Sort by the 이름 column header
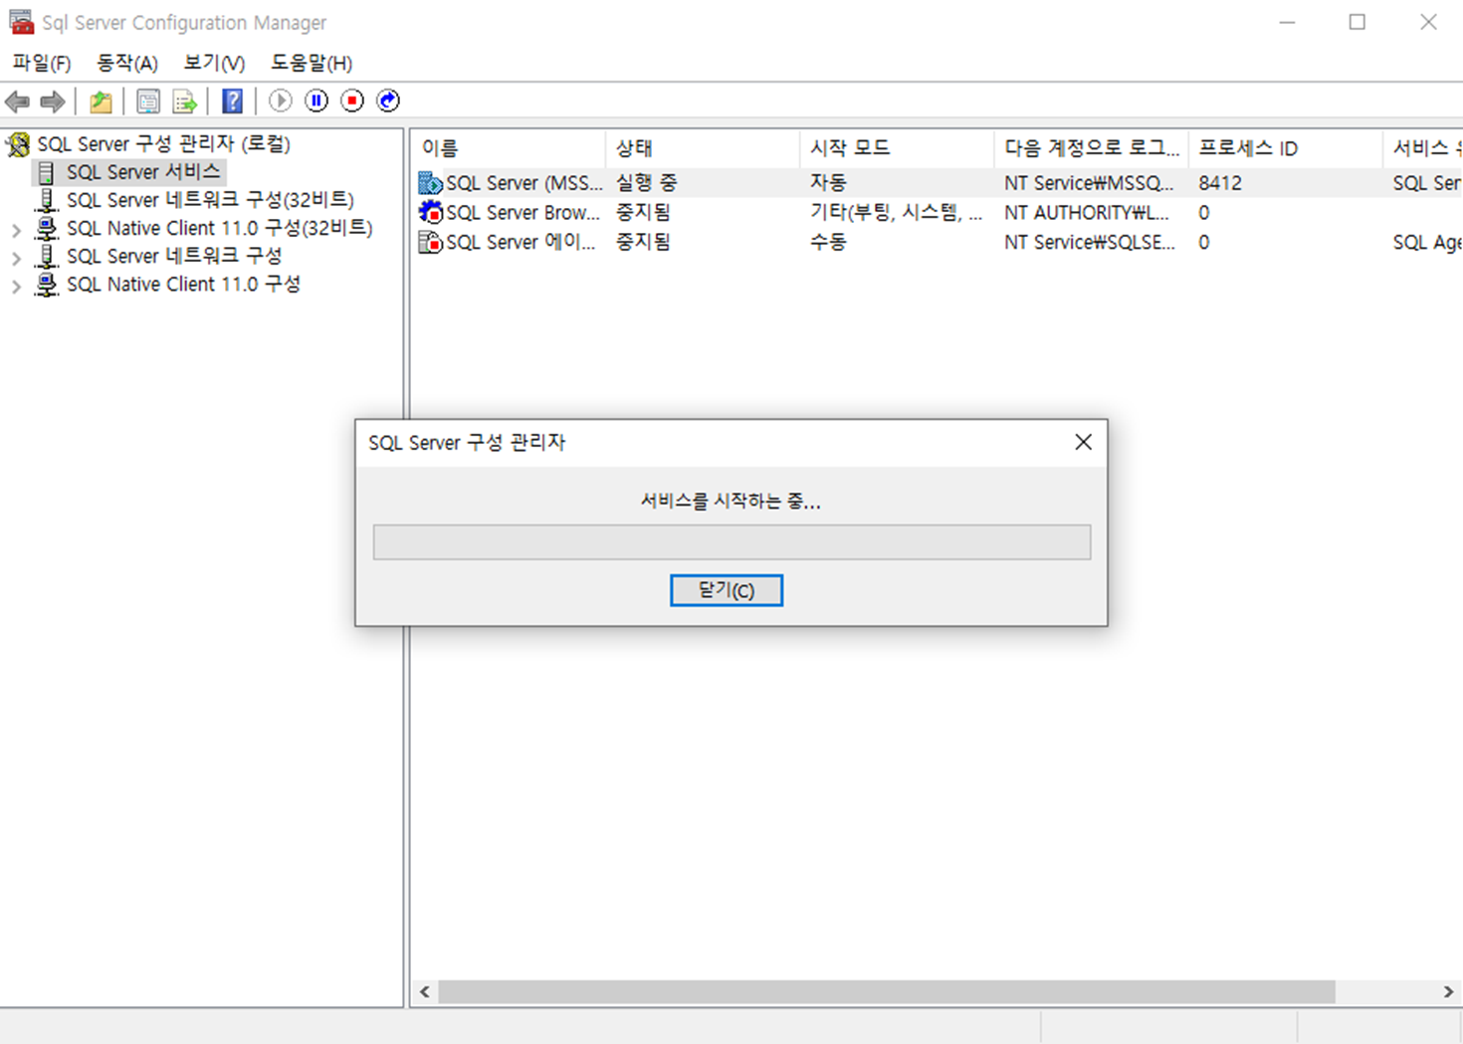1463x1044 pixels. (x=509, y=148)
